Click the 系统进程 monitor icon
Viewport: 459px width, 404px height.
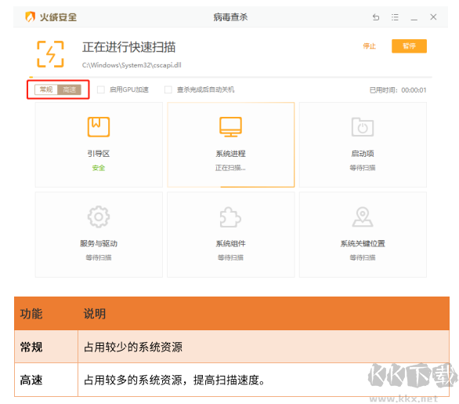click(x=230, y=127)
